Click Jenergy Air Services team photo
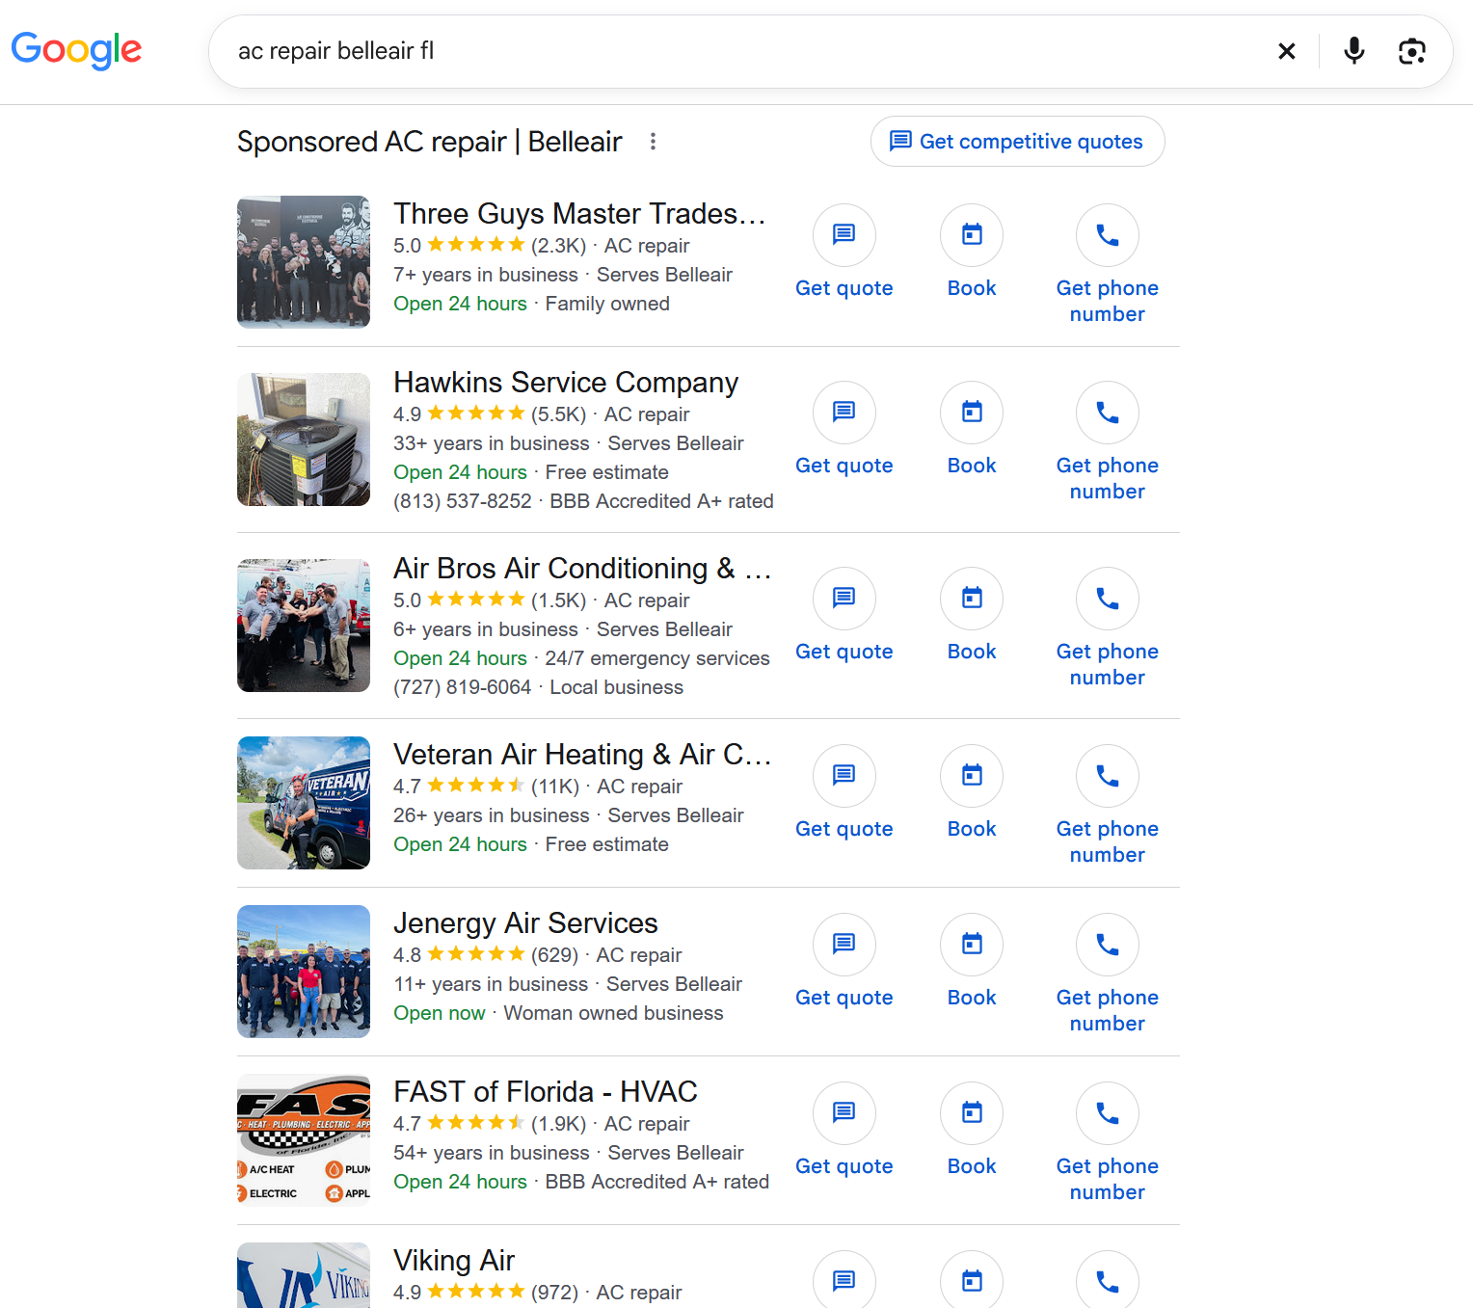1473x1308 pixels. point(304,972)
